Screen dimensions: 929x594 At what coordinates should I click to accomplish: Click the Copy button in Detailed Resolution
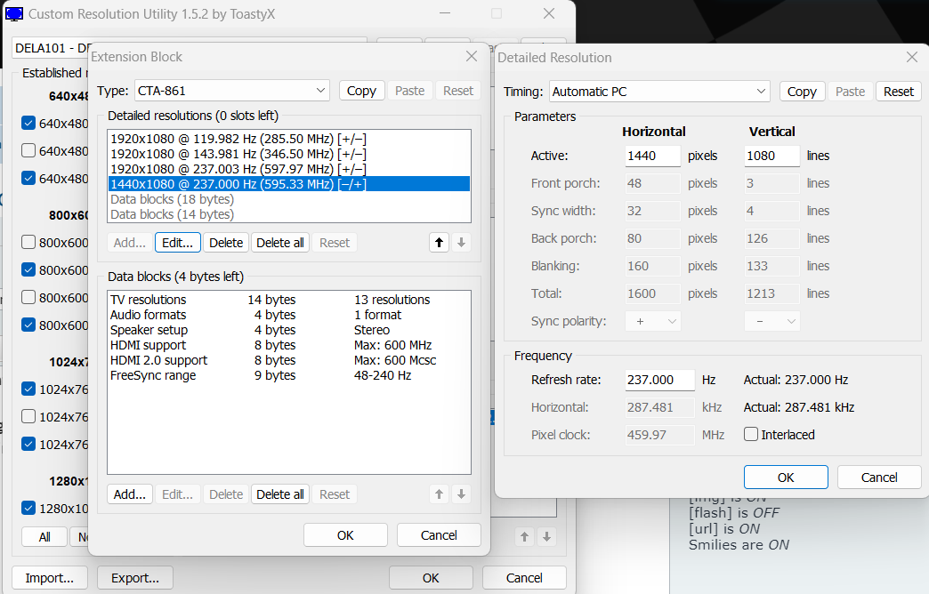pos(801,92)
